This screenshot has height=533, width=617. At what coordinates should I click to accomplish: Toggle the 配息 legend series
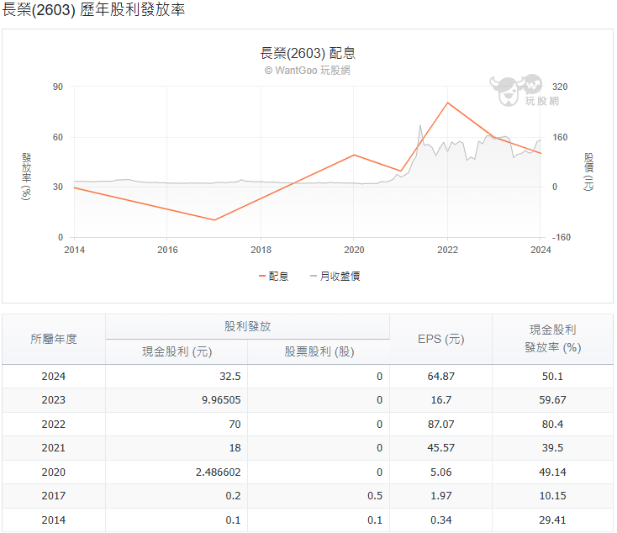coord(273,276)
